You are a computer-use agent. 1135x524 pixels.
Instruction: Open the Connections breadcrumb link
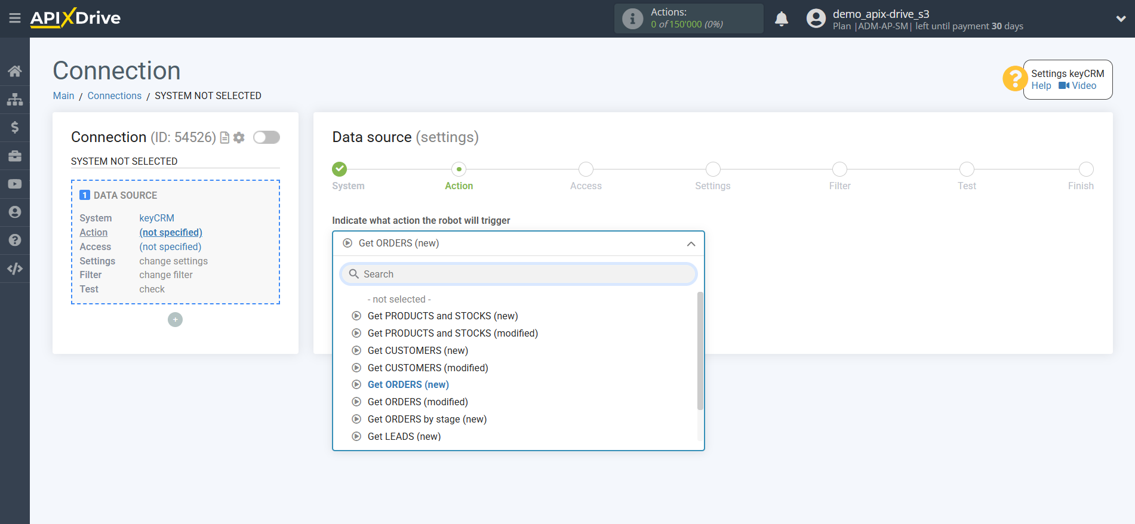pyautogui.click(x=115, y=95)
